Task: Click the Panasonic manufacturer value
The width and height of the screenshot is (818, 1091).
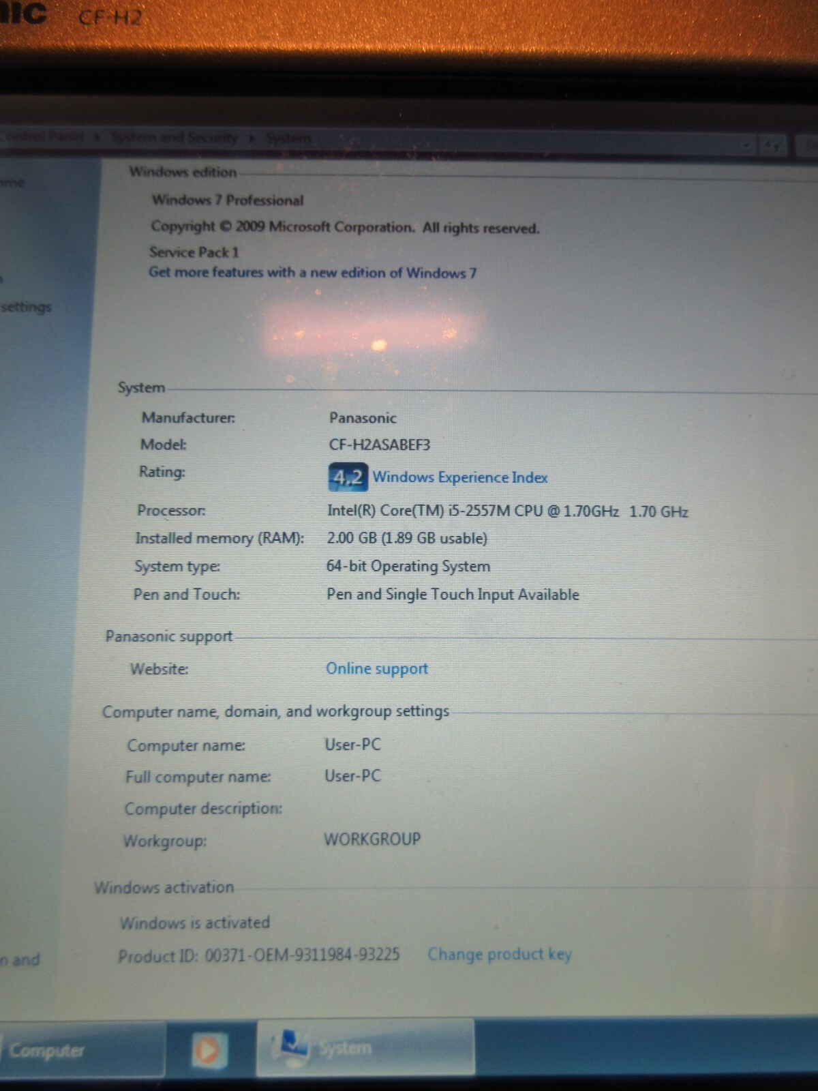Action: (363, 418)
